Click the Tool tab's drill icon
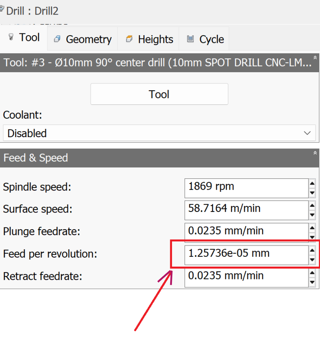Image resolution: width=320 pixels, height=341 pixels. click(x=11, y=37)
